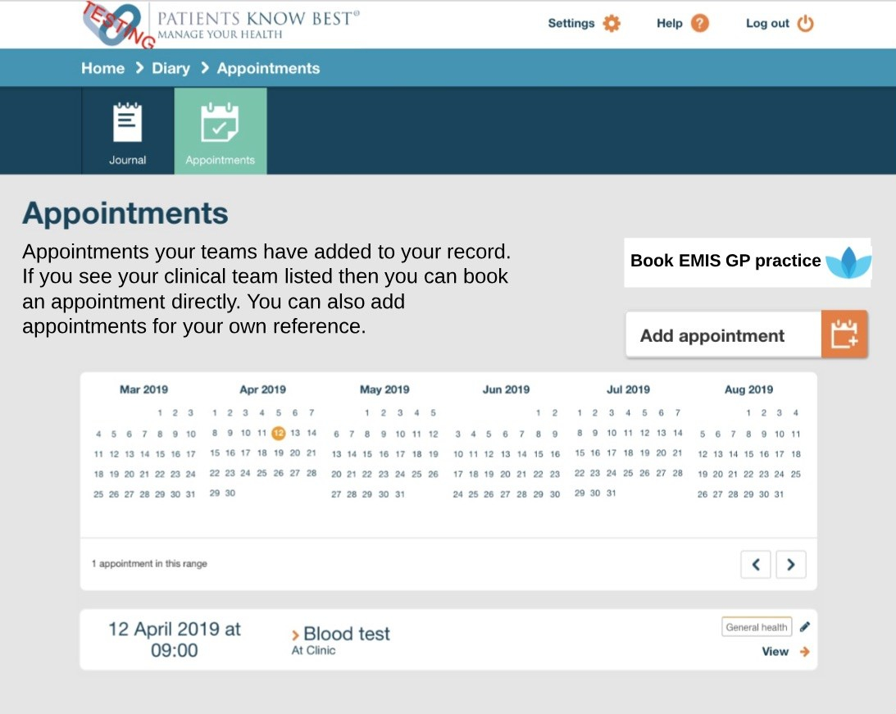Navigate to previous date range with left chevron
The height and width of the screenshot is (714, 896).
coord(755,564)
